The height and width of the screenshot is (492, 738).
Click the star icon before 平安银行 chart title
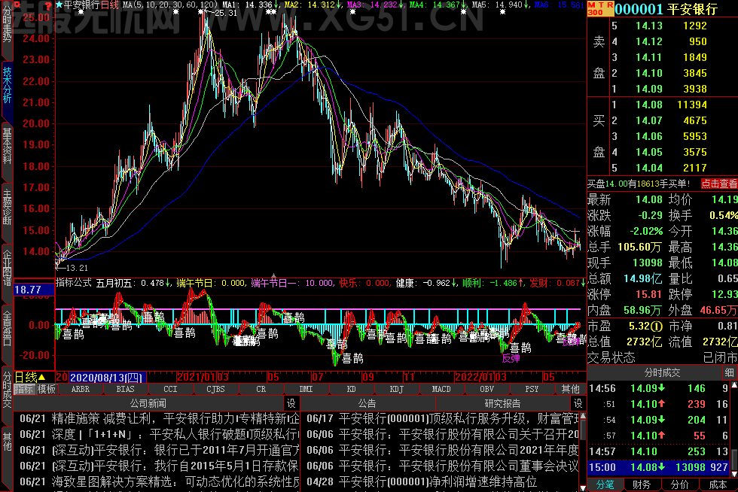59,5
